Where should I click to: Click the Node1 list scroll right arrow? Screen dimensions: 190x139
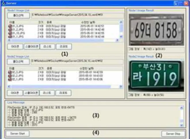pos(117,40)
